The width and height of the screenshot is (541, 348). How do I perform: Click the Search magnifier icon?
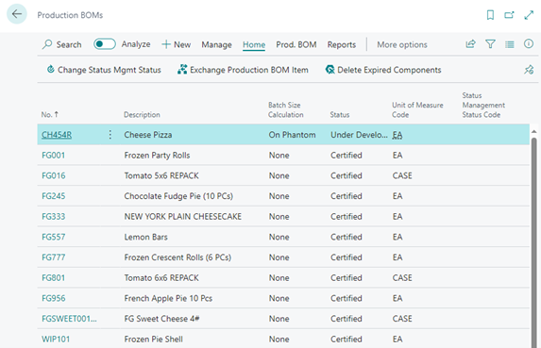pos(47,44)
